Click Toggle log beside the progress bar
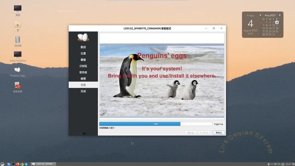295x166 pixels. [218, 124]
